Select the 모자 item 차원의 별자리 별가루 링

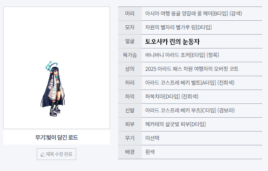(x=178, y=27)
